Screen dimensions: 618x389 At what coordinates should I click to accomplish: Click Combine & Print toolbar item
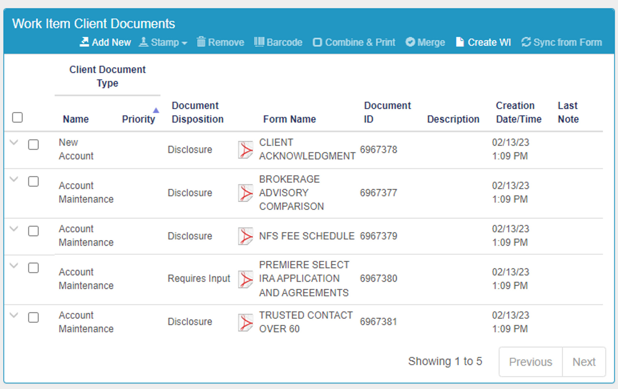coord(354,42)
